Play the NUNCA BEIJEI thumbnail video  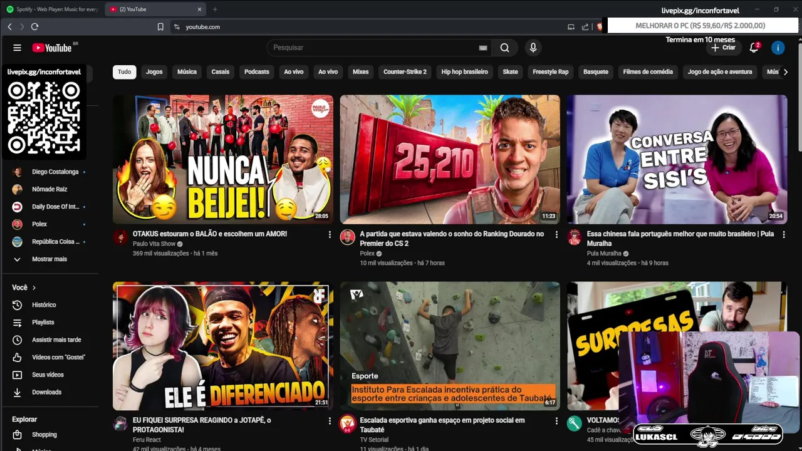pos(223,159)
